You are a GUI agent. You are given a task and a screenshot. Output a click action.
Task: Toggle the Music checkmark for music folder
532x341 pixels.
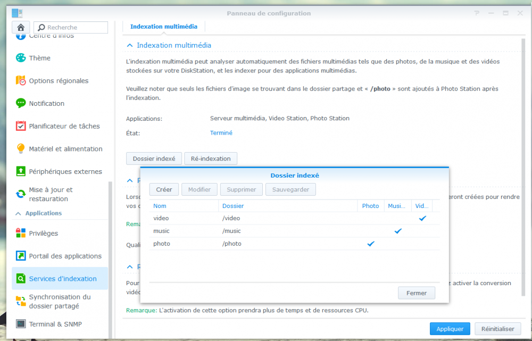pyautogui.click(x=398, y=231)
